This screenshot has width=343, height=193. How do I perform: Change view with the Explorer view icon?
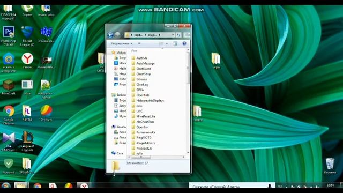(x=161, y=43)
